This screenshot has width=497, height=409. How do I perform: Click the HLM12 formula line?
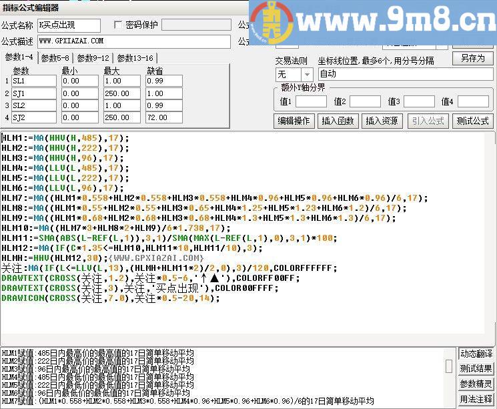click(132, 248)
